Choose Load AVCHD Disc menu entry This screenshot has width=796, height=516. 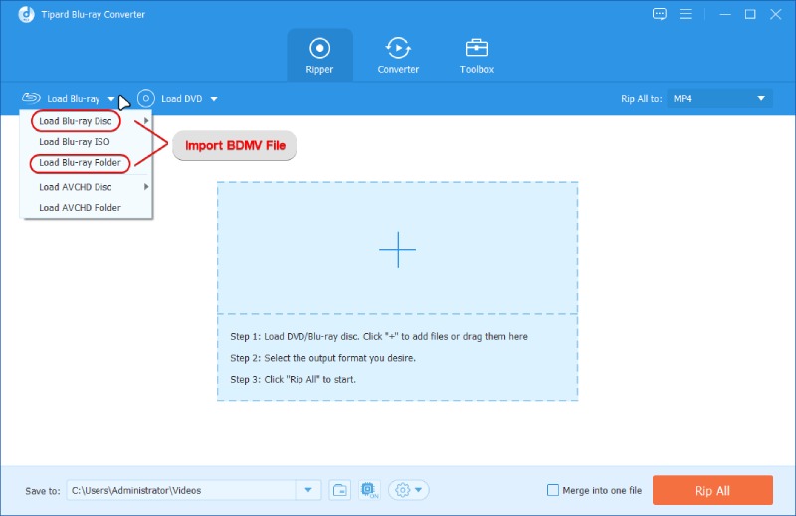(x=76, y=187)
